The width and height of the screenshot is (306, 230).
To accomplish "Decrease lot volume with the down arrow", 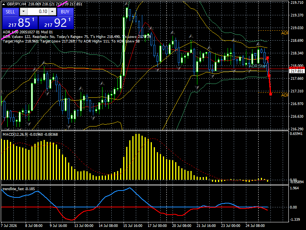I will point(24,11).
